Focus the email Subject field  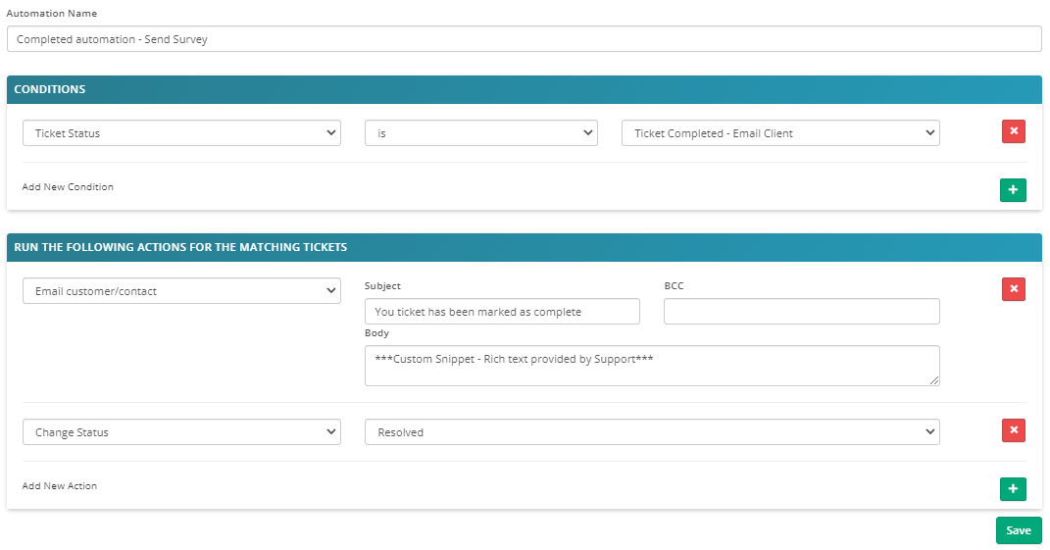tap(502, 312)
